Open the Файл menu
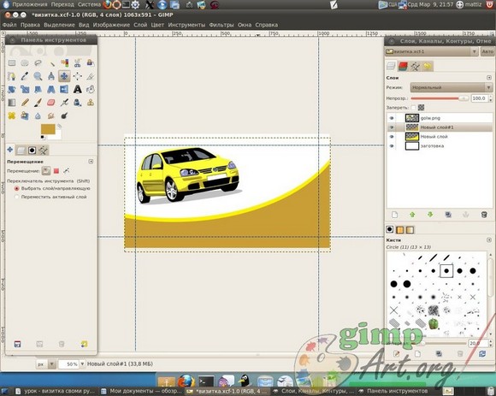Viewport: 496px width, 396px height. pyautogui.click(x=9, y=25)
